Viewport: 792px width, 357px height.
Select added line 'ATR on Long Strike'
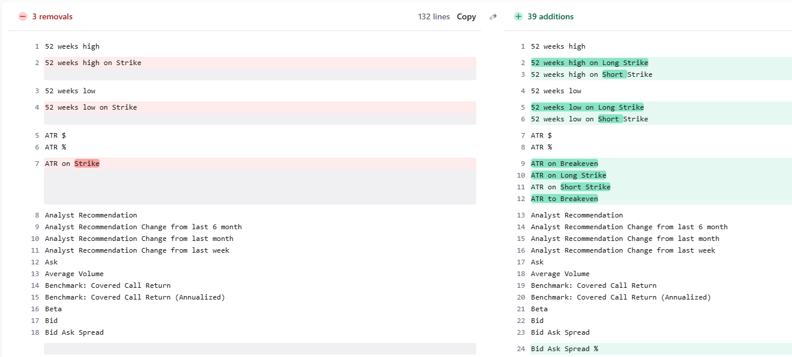pyautogui.click(x=661, y=175)
